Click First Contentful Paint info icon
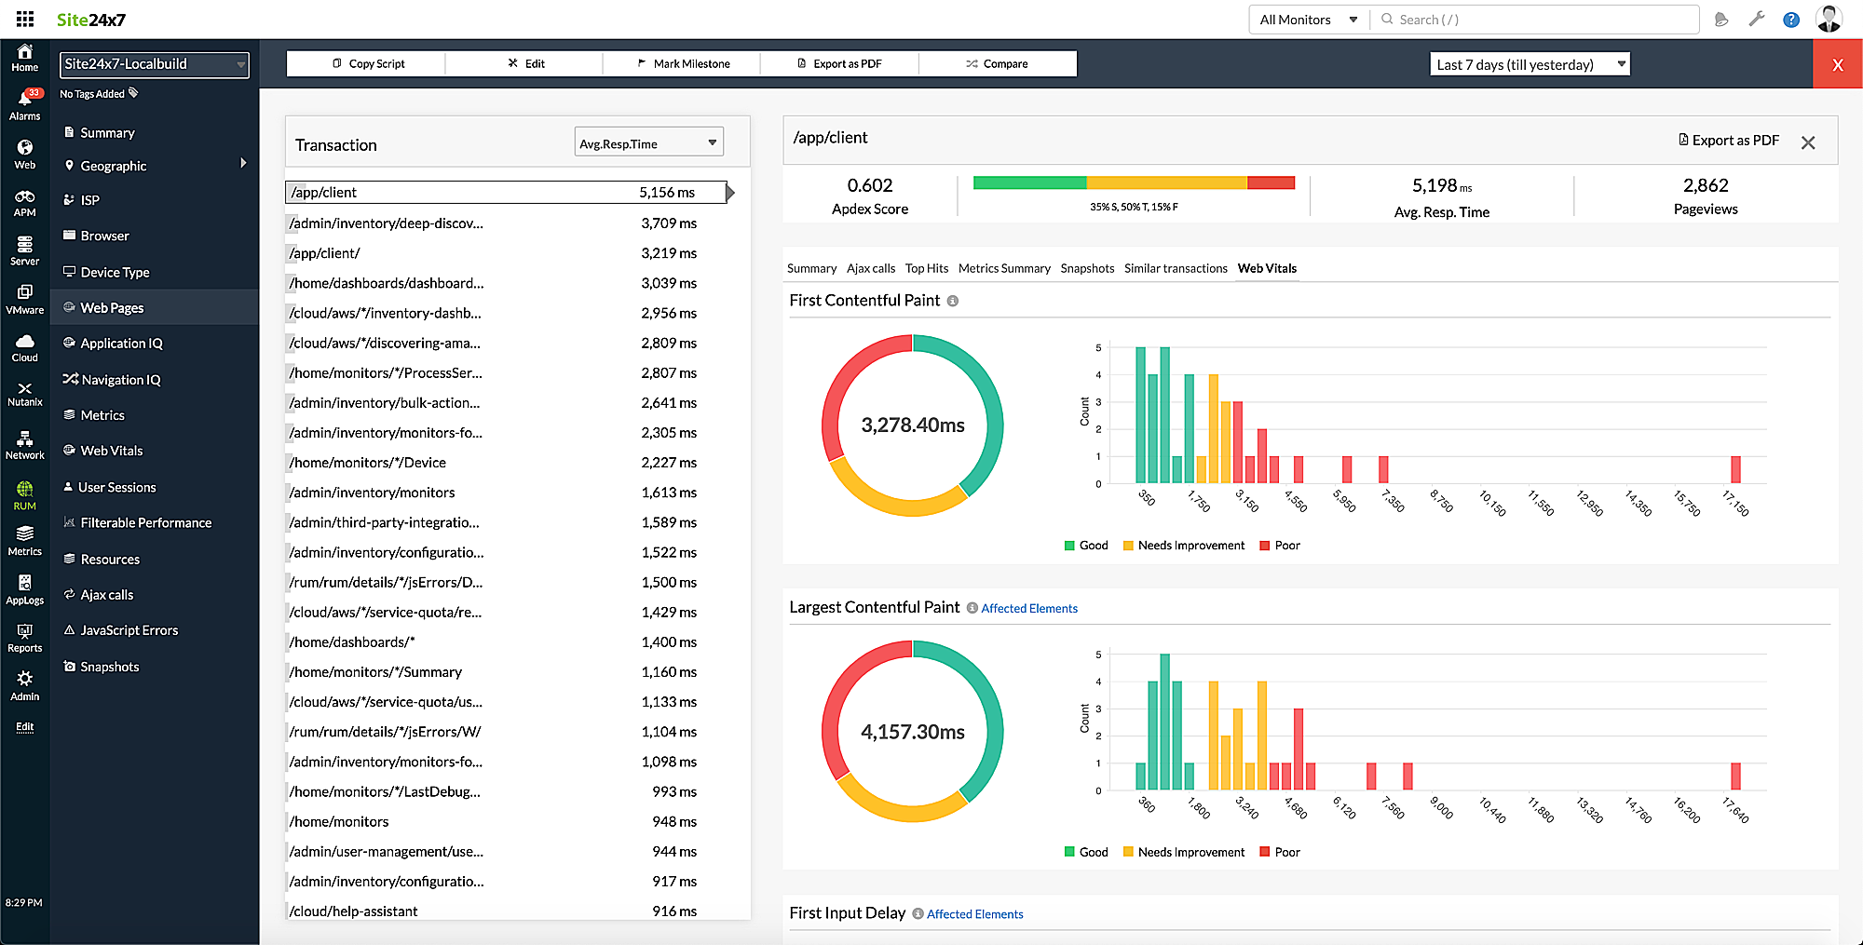The width and height of the screenshot is (1863, 945). 953,301
